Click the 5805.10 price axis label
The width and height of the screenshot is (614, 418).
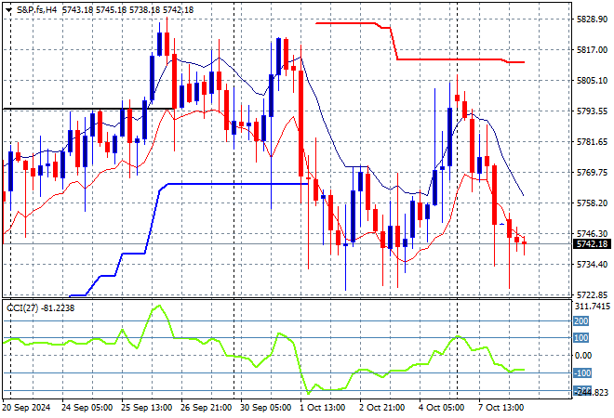click(x=592, y=81)
